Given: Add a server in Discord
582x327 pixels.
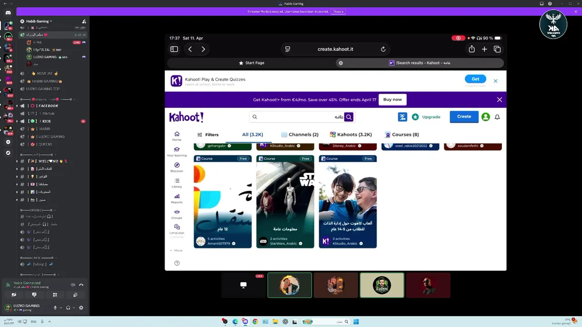Looking at the screenshot, I should coord(8,142).
